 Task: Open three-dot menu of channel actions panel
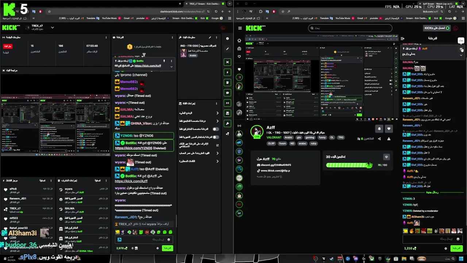pyautogui.click(x=217, y=103)
